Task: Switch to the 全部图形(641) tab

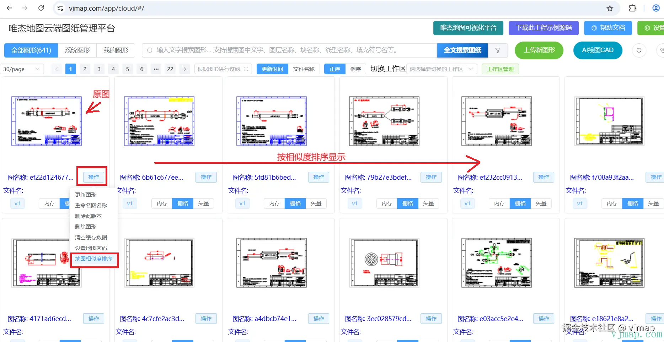Action: (x=31, y=50)
